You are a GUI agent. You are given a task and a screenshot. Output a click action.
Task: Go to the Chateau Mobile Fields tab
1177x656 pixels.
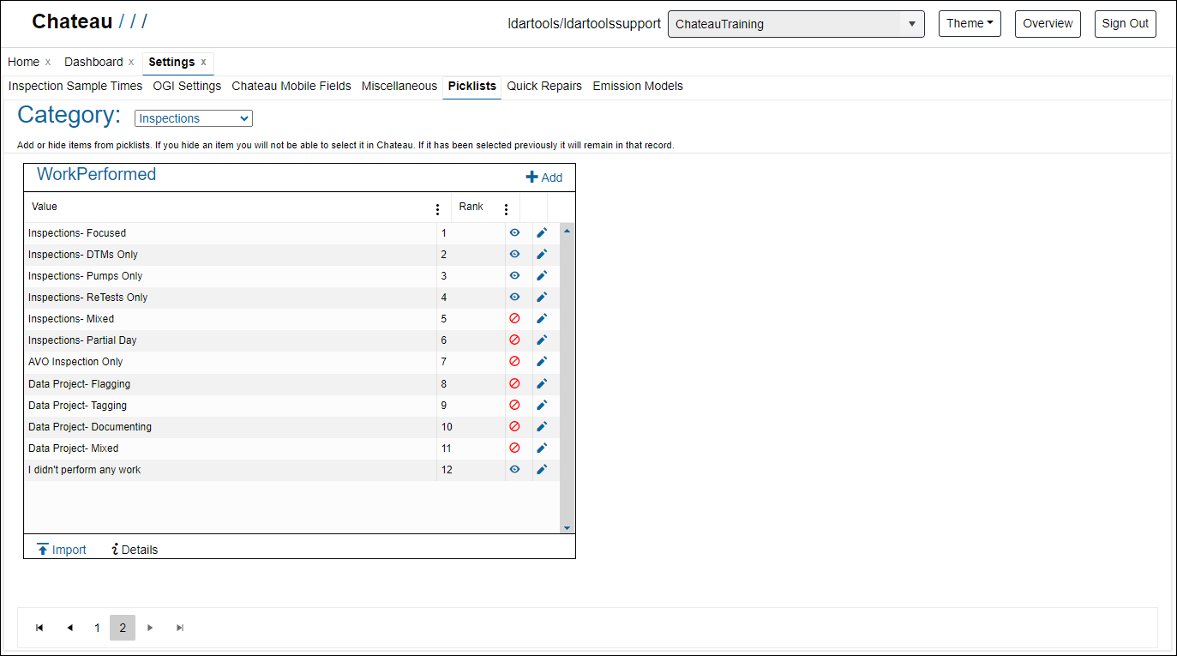(291, 86)
